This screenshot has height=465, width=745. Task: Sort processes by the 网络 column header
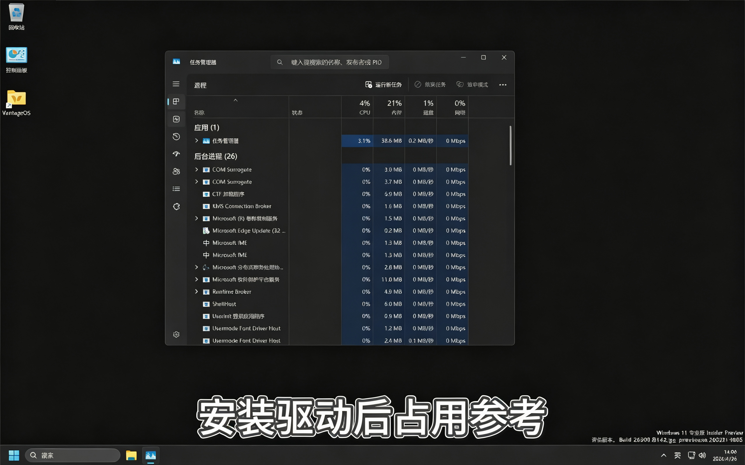coord(452,107)
